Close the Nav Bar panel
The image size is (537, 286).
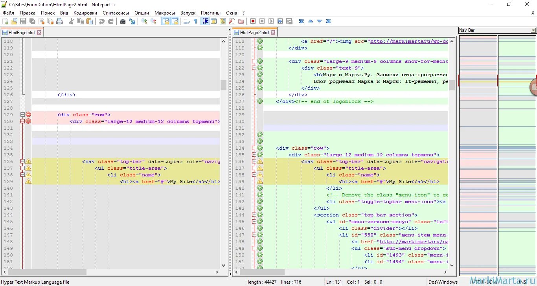533,30
